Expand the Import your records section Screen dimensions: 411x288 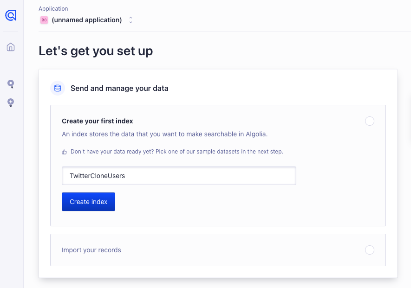[x=91, y=250]
